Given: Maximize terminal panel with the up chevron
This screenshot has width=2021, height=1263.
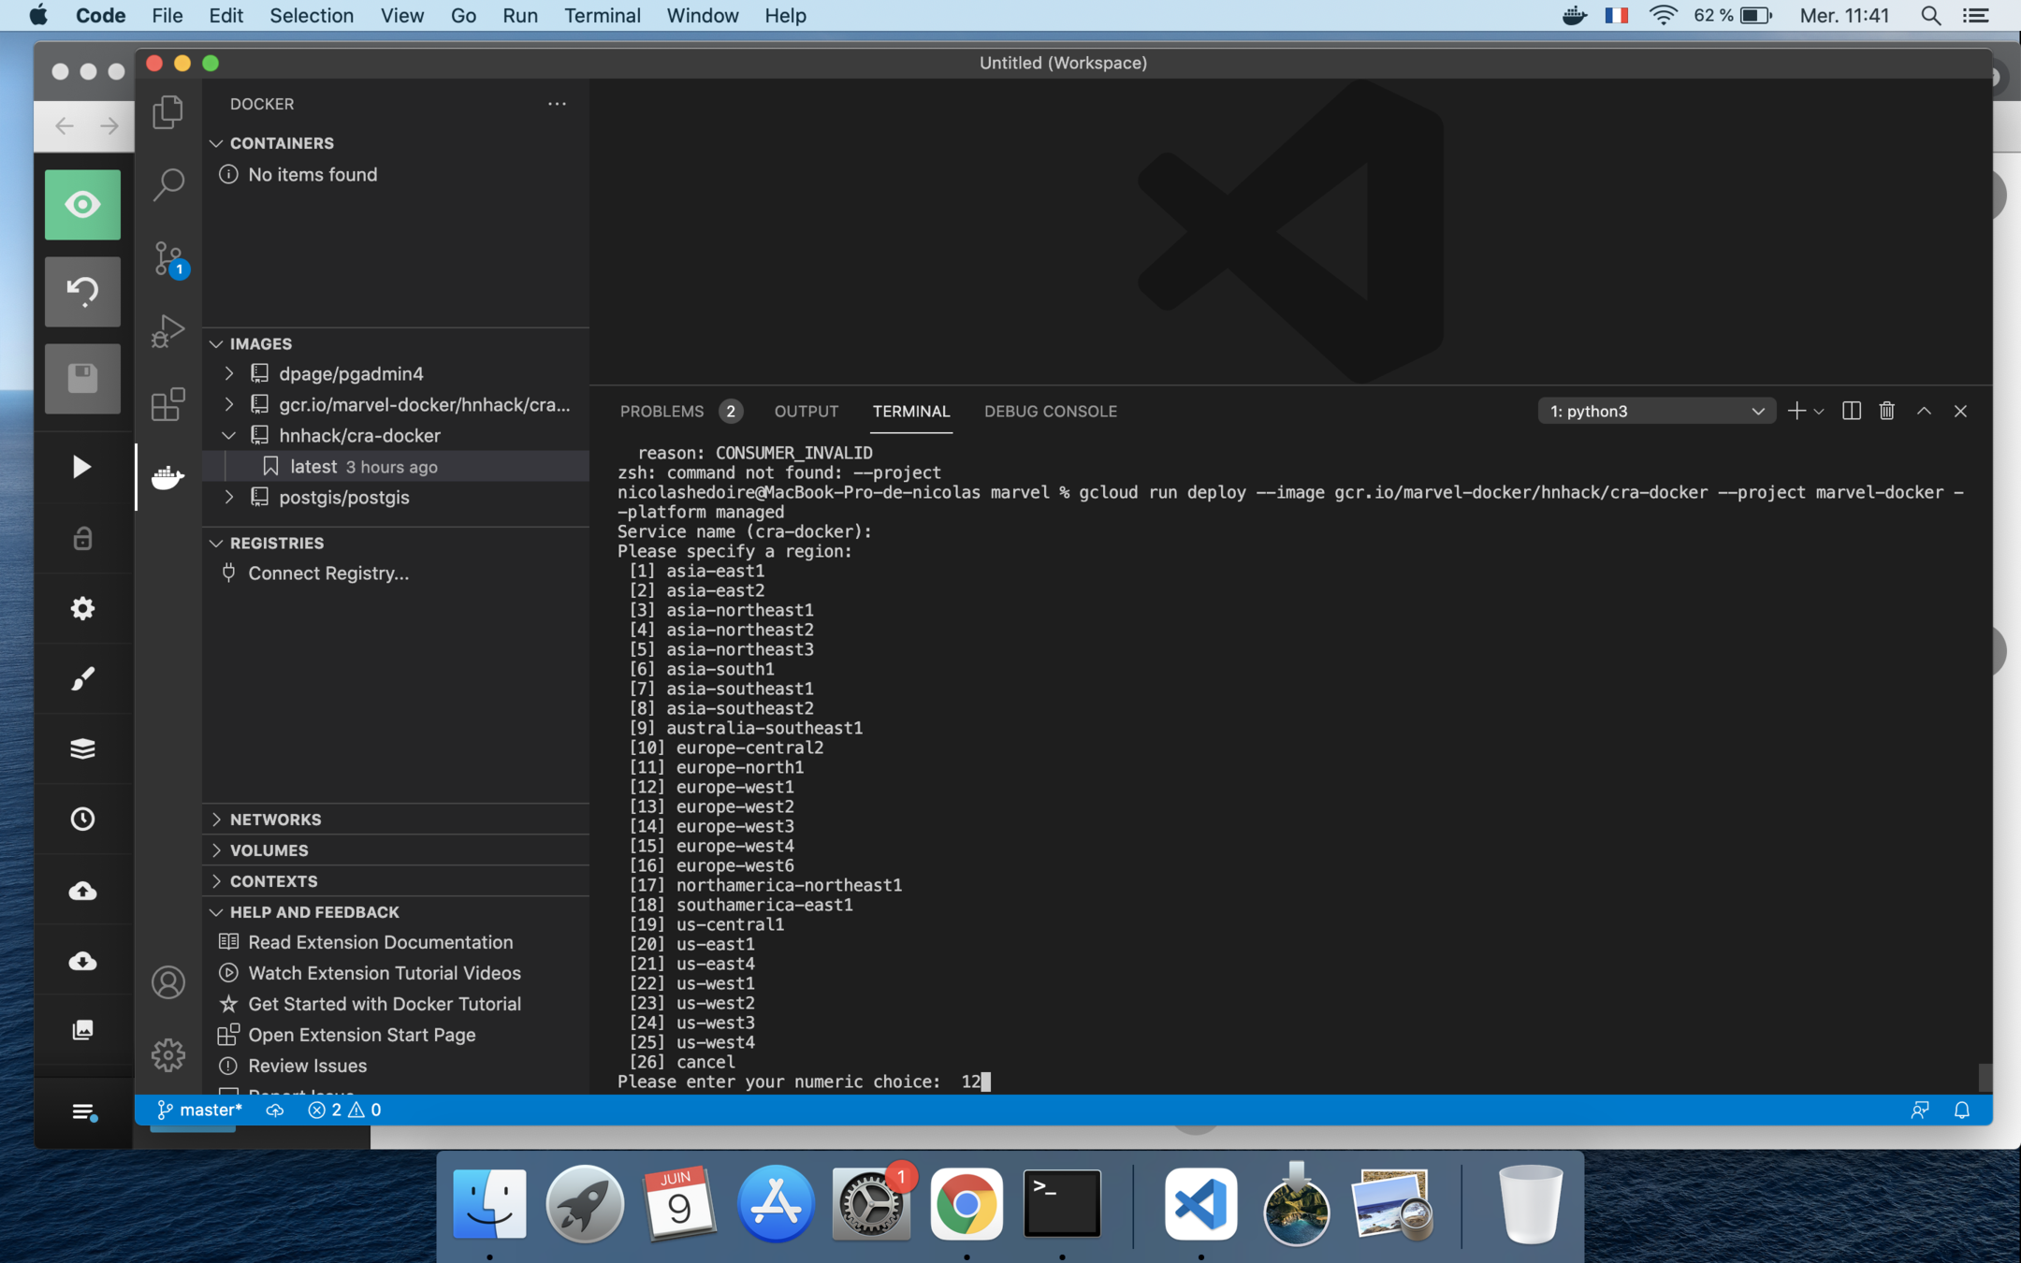Looking at the screenshot, I should [x=1924, y=411].
